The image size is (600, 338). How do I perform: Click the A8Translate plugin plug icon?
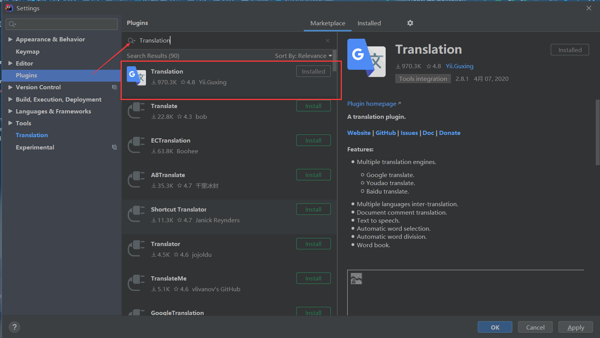click(x=136, y=179)
